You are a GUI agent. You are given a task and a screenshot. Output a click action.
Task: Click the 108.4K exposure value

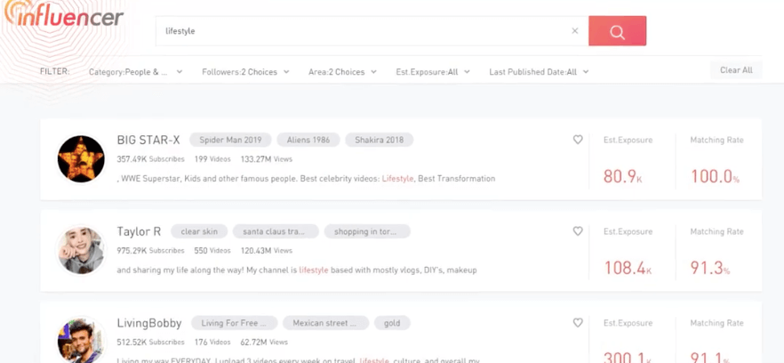point(628,268)
